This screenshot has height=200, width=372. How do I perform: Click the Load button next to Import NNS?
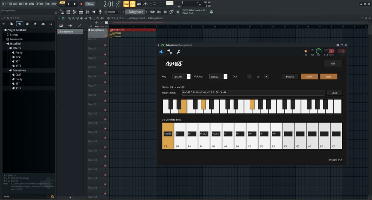point(334,93)
